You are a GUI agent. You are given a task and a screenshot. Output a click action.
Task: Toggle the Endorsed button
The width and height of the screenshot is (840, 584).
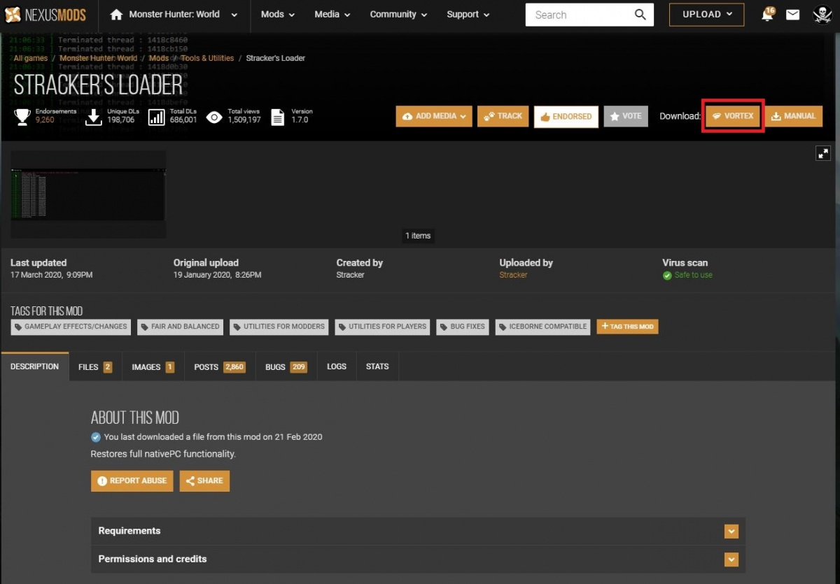click(x=566, y=117)
